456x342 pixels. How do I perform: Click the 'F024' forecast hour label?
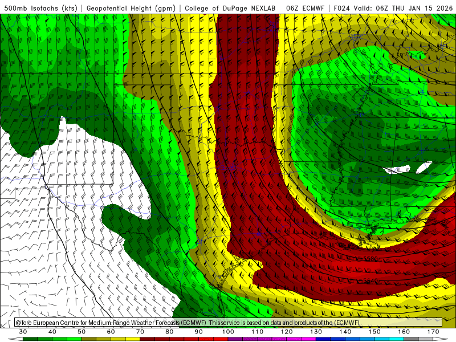click(341, 9)
